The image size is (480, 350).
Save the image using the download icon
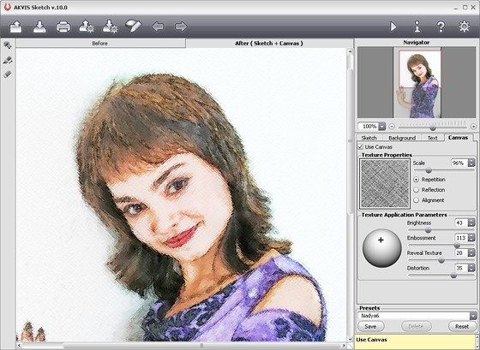click(39, 27)
